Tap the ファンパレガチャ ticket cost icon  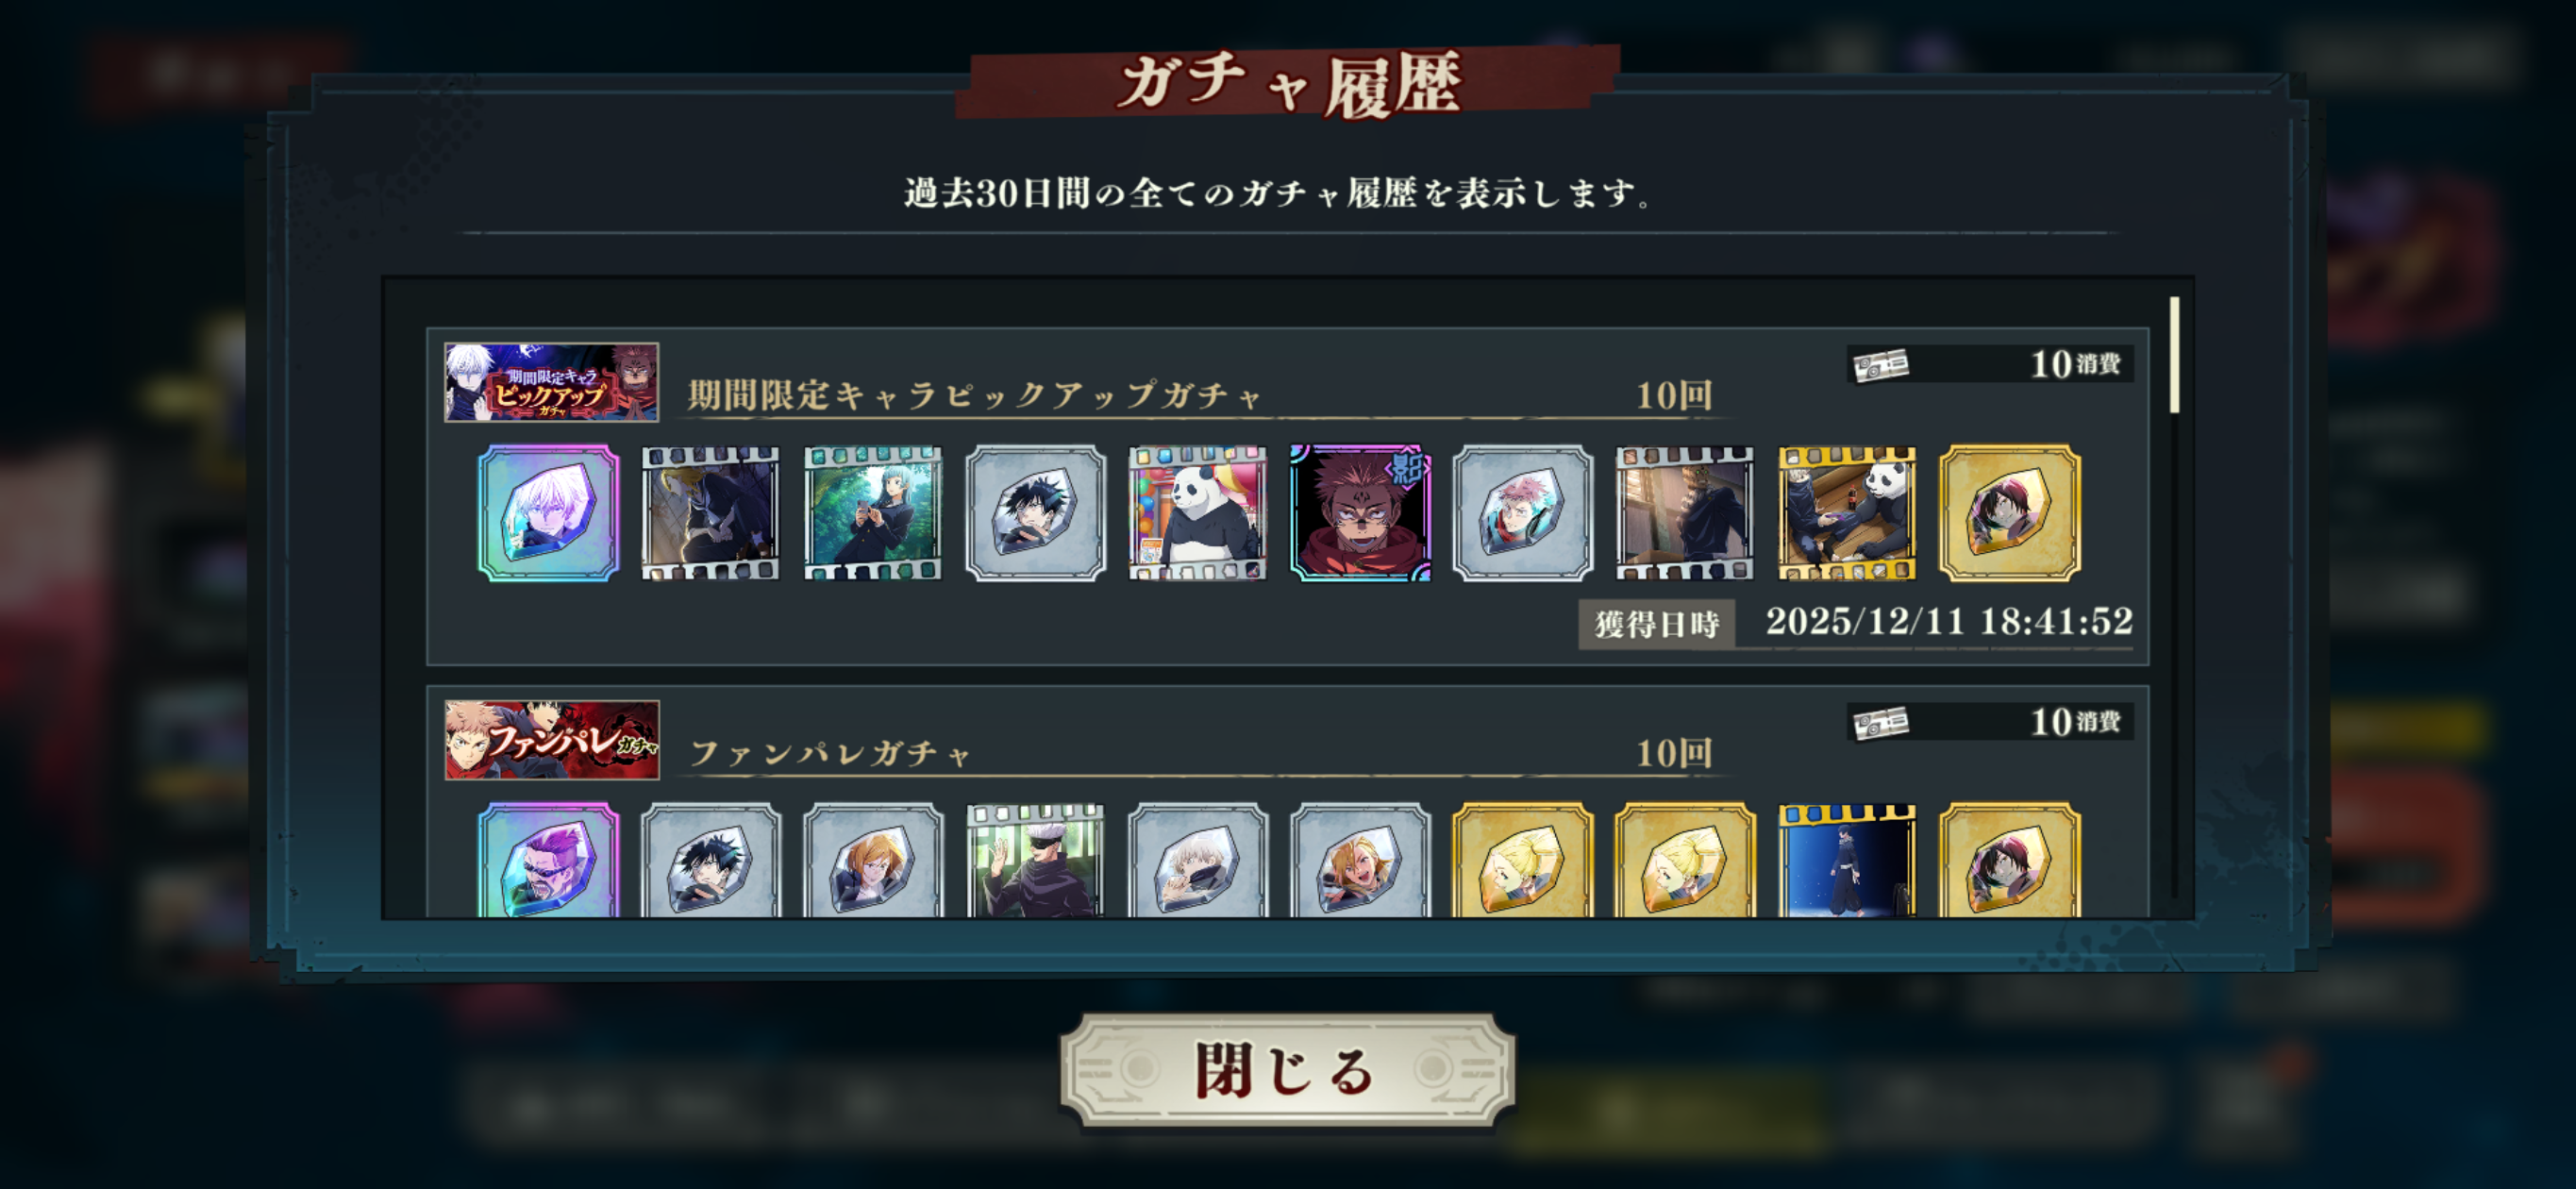[1881, 722]
